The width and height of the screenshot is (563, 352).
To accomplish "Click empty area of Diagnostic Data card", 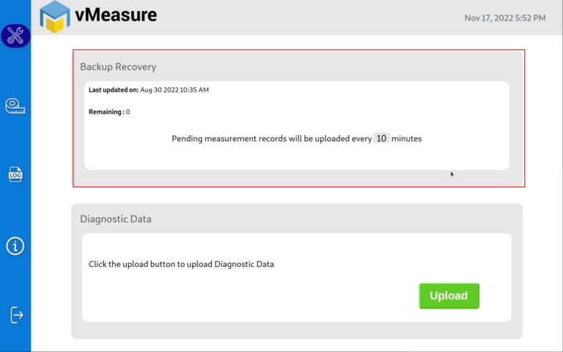I will coord(251,298).
